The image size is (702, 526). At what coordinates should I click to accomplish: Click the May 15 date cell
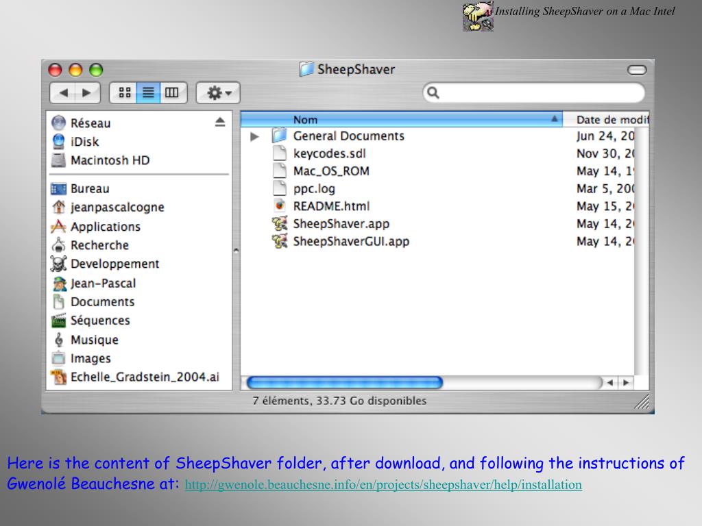tap(605, 206)
